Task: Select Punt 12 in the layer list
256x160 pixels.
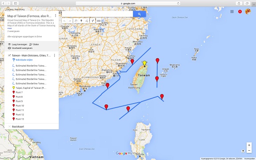Action: click(18, 115)
